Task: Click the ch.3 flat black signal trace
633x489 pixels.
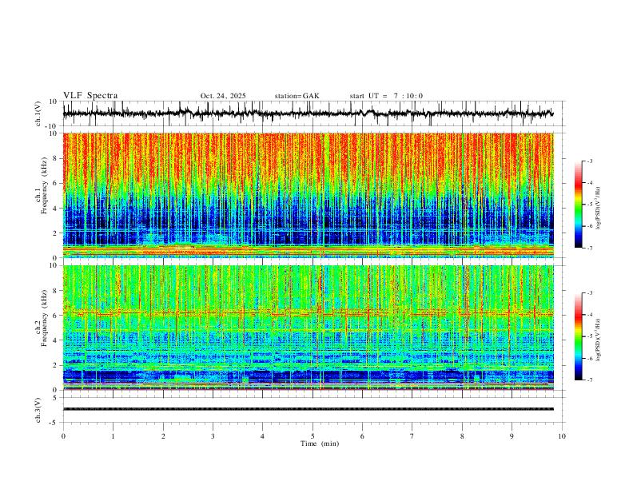Action: click(x=308, y=409)
